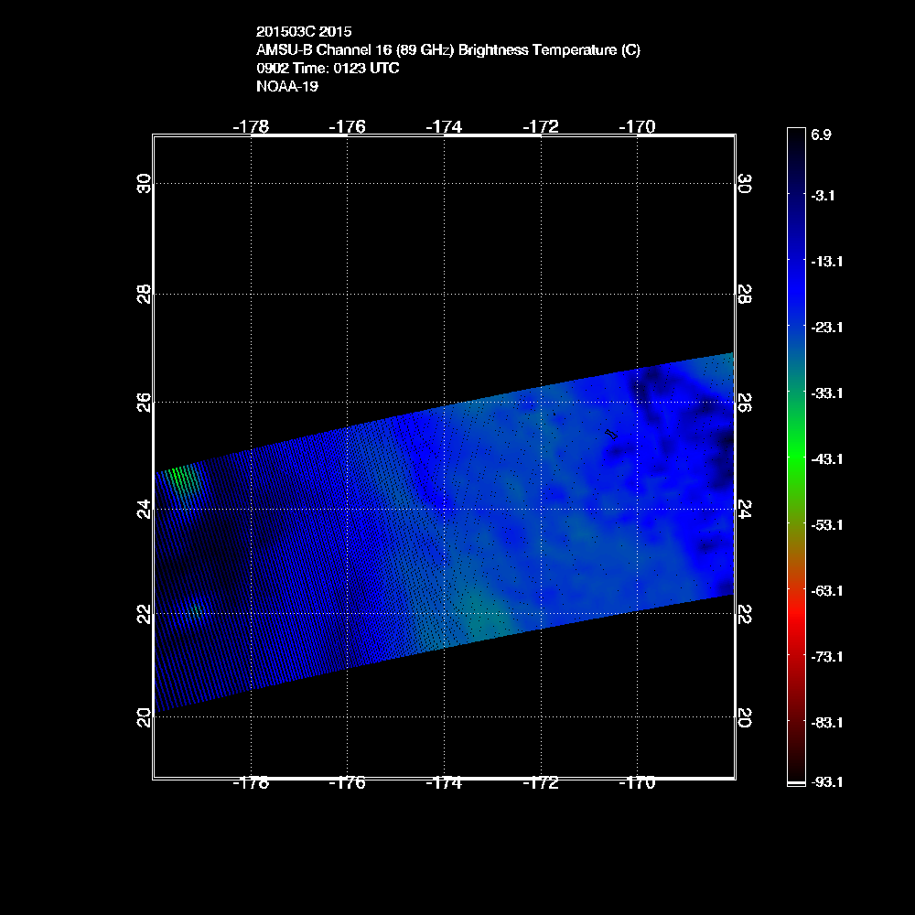Click the small green spot near latitude 22
The image size is (915, 915).
pyautogui.click(x=194, y=610)
